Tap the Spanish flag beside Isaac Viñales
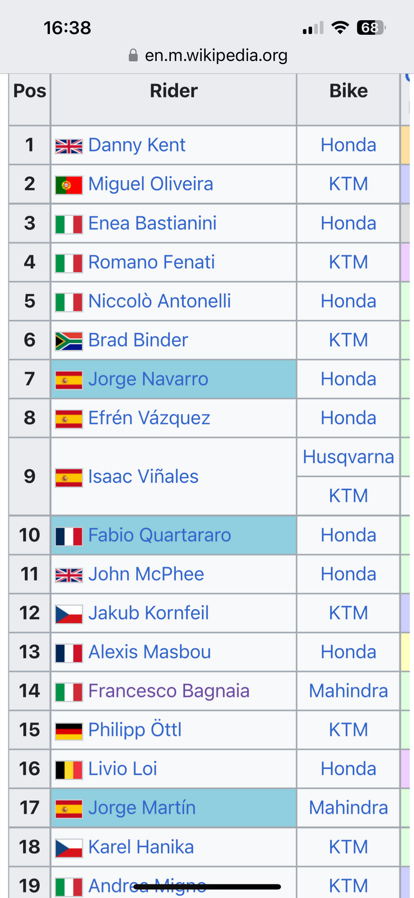The height and width of the screenshot is (898, 414). pyautogui.click(x=69, y=478)
